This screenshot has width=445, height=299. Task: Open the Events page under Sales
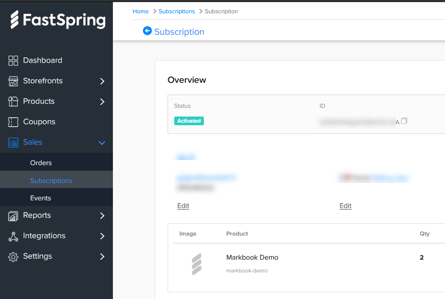tap(40, 198)
